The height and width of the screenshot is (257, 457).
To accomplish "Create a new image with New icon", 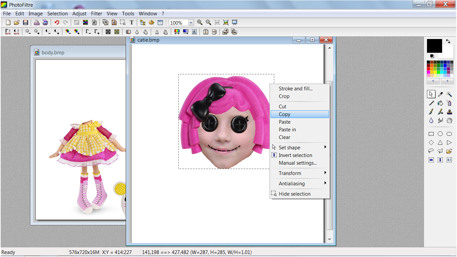I will (8, 23).
